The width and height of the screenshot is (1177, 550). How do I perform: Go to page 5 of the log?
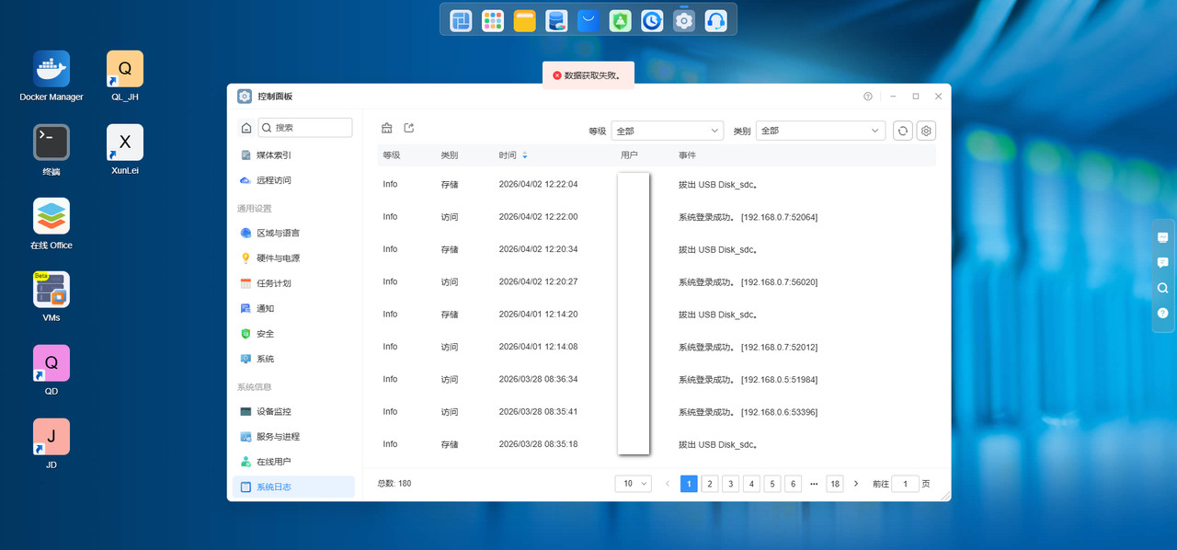point(772,484)
